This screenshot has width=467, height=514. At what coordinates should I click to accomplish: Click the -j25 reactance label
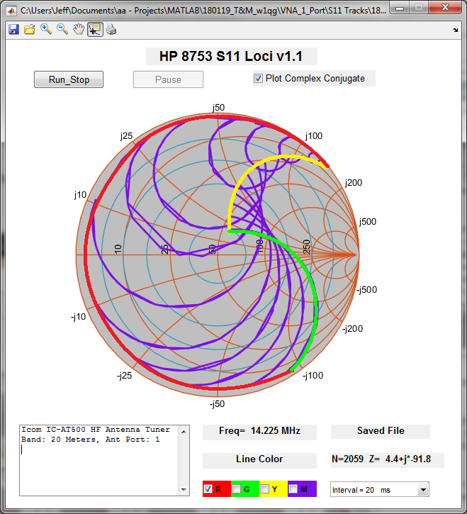pyautogui.click(x=125, y=375)
